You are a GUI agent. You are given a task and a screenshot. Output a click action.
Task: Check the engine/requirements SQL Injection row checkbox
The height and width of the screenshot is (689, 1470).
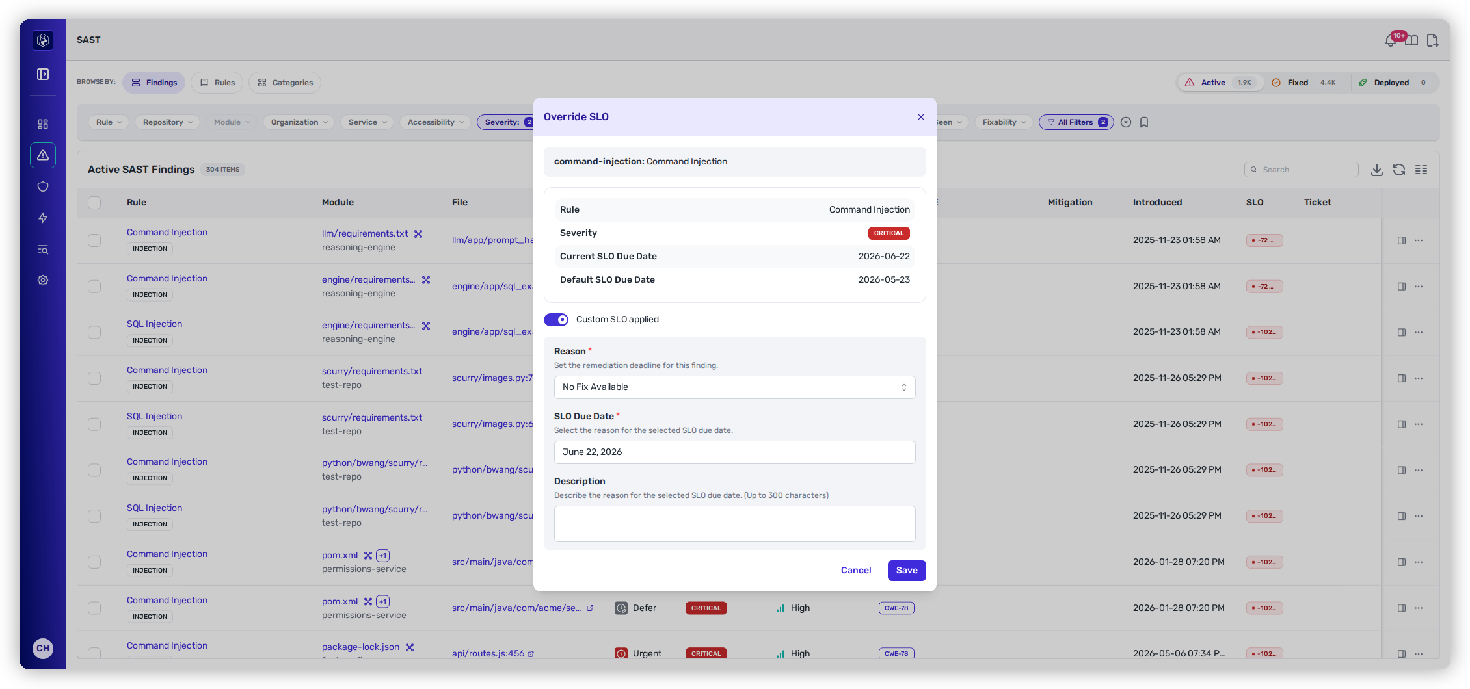94,332
